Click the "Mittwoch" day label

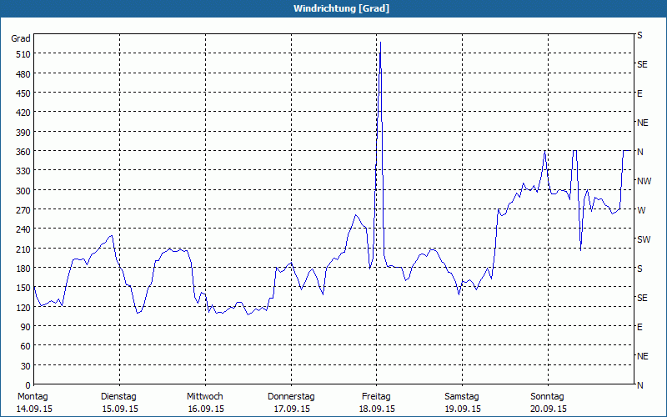205,396
